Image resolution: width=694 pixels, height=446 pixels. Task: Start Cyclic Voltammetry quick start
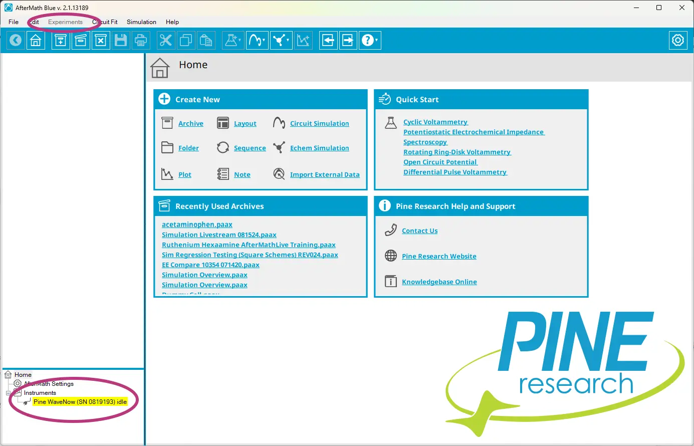tap(435, 122)
